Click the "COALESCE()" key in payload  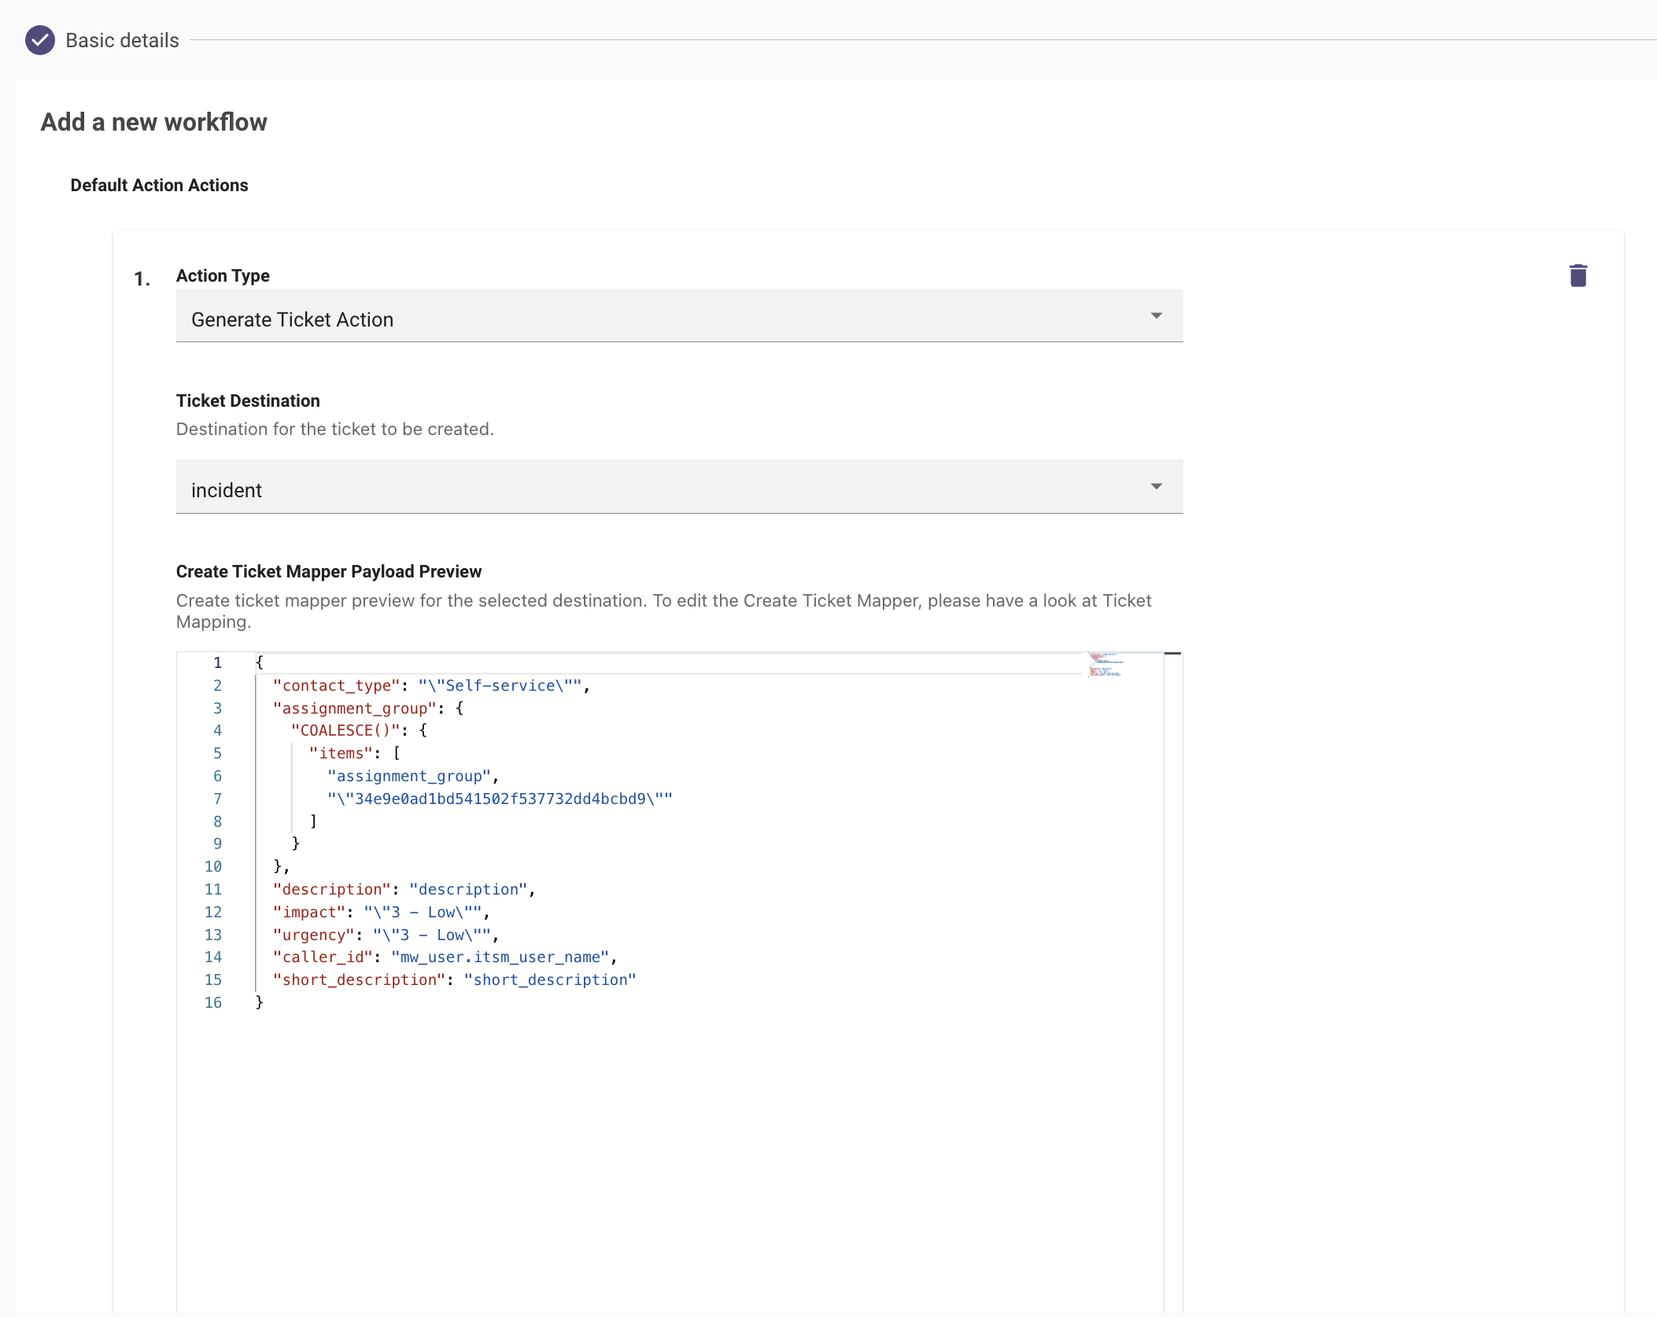(345, 730)
